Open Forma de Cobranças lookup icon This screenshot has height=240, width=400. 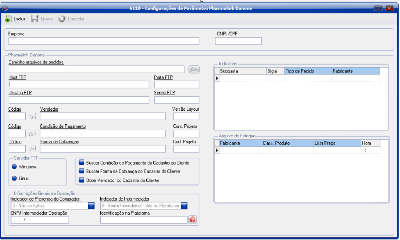33,149
